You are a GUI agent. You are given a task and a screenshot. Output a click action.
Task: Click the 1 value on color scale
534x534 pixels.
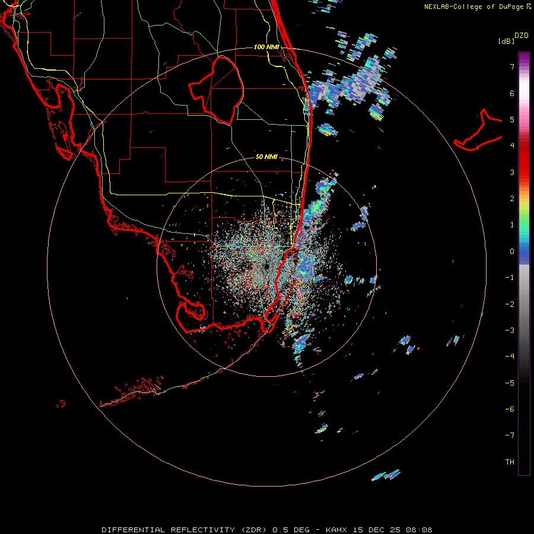[x=512, y=225]
